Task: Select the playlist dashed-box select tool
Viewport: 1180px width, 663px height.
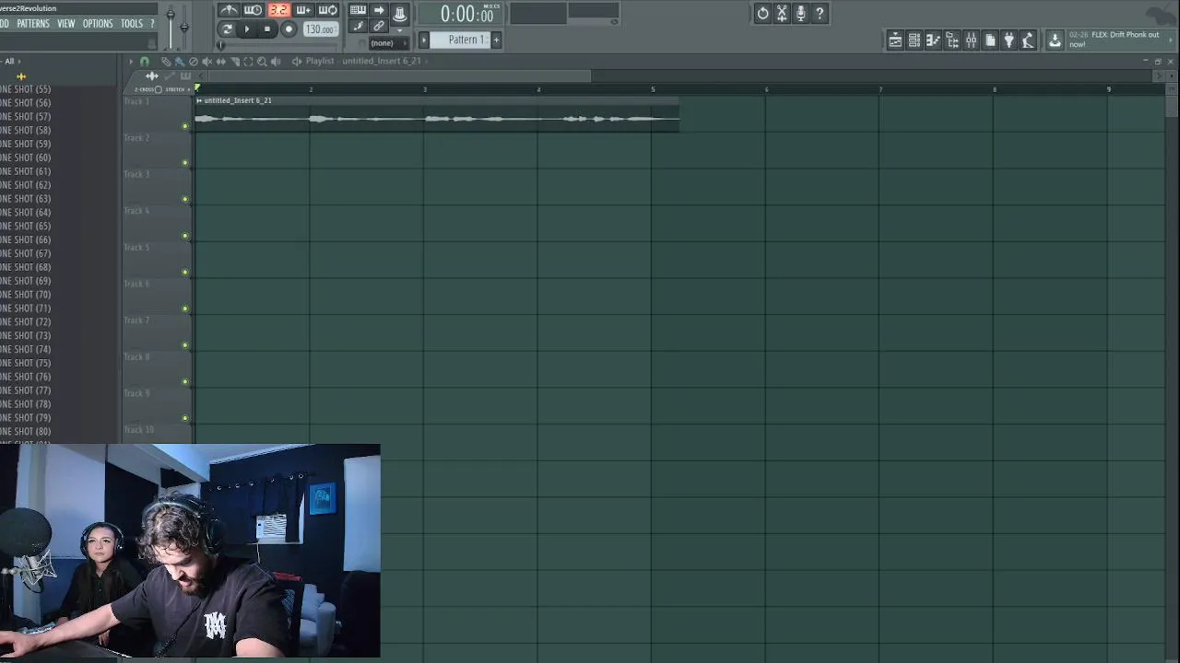Action: tap(248, 62)
